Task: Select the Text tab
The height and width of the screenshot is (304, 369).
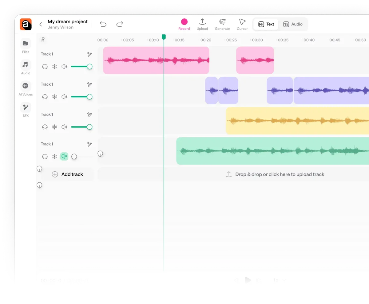Action: tap(266, 24)
